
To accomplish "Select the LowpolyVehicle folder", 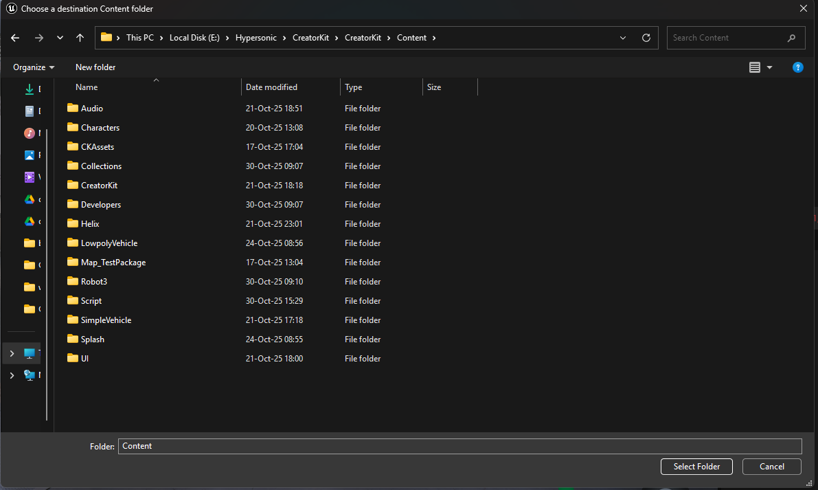I will pyautogui.click(x=109, y=243).
